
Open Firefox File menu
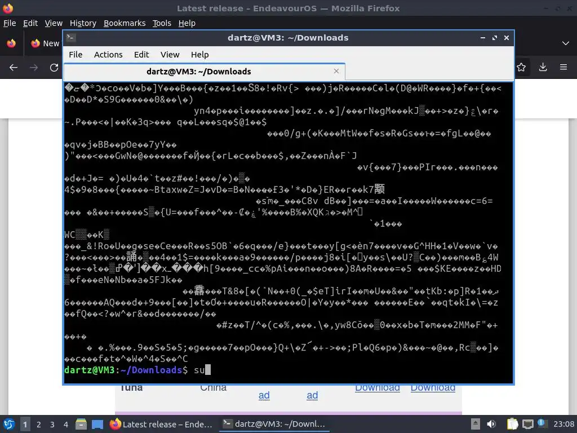tap(10, 23)
